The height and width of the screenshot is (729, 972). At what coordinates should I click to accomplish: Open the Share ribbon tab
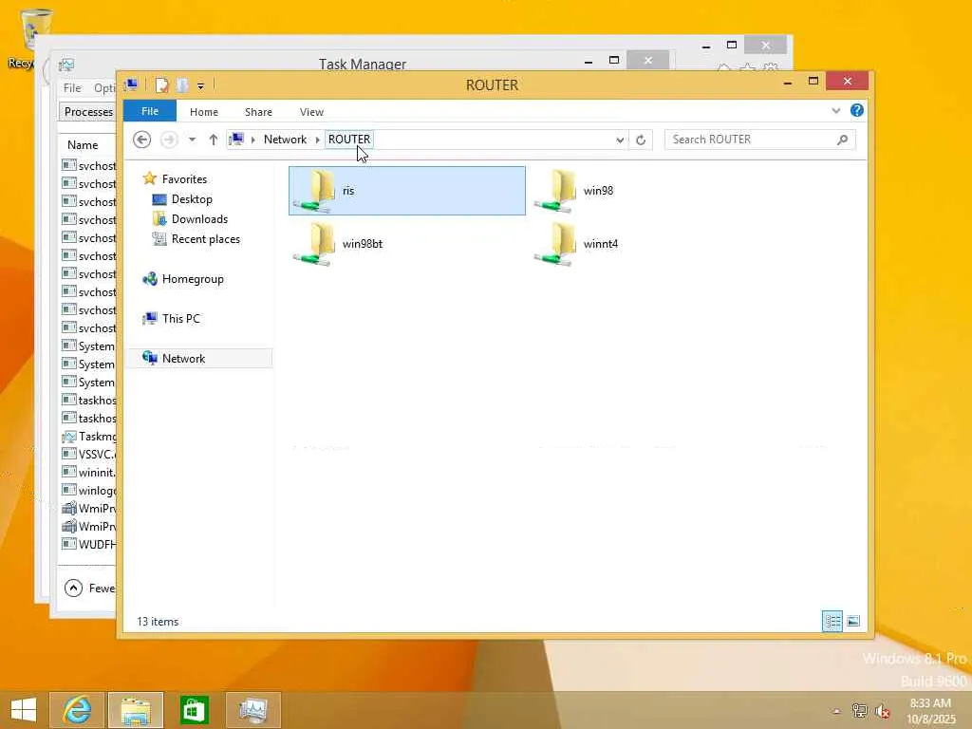(x=258, y=112)
